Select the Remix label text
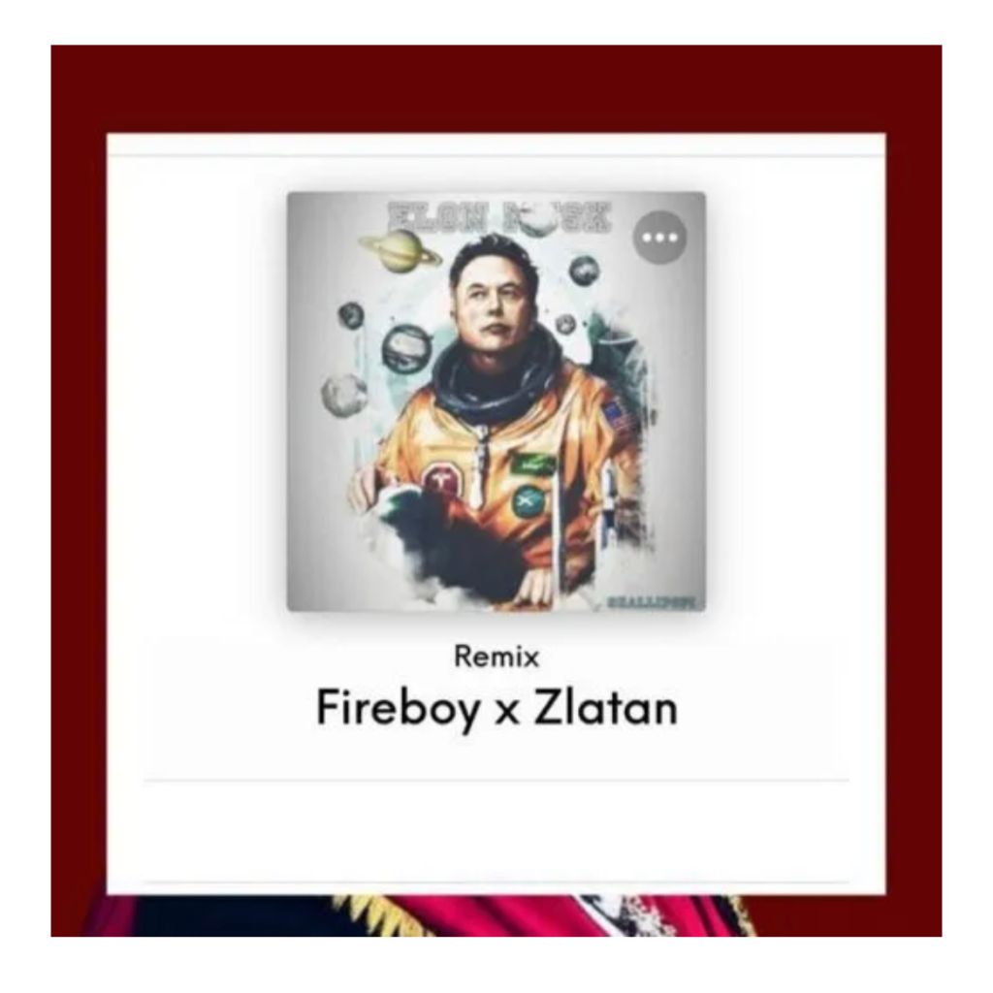Image resolution: width=993 pixels, height=993 pixels. pyautogui.click(x=496, y=657)
